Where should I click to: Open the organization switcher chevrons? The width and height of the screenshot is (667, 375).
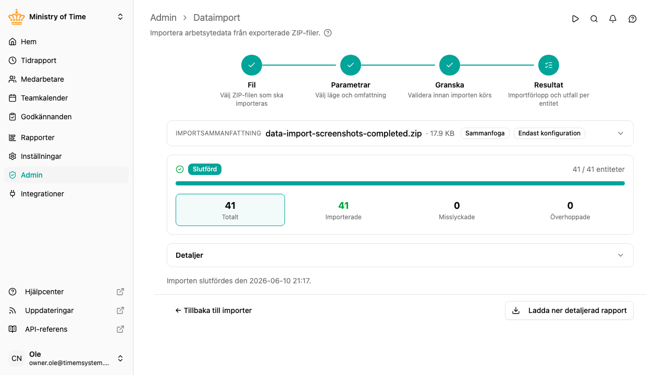click(120, 17)
